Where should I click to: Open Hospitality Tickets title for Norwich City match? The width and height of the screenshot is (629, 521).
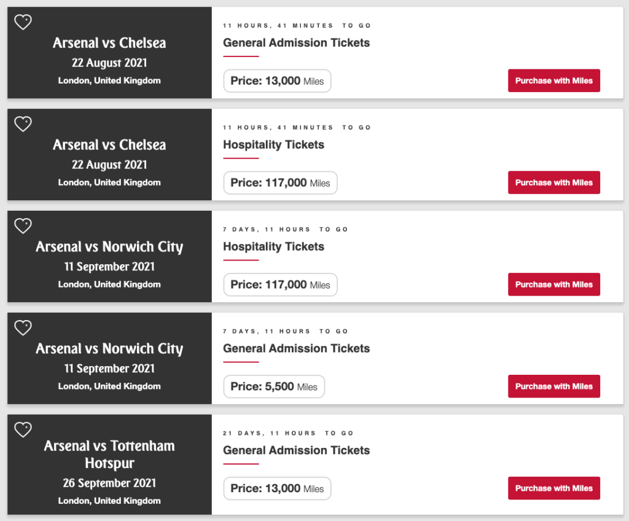tap(273, 247)
